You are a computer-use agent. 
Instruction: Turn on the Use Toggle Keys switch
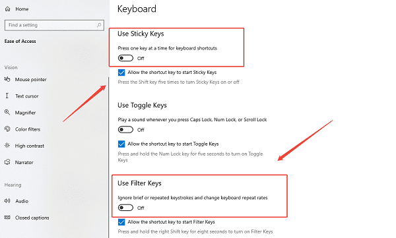(x=125, y=130)
